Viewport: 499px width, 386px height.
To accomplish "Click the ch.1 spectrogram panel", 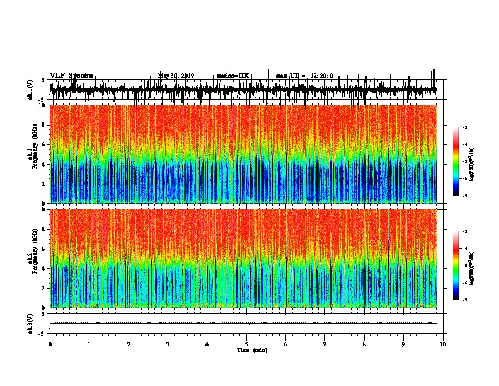I will (x=243, y=154).
